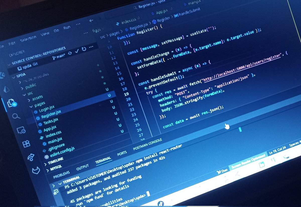The height and width of the screenshot is (207, 301).
Task: Open the Search view magnifier icon
Action: pyautogui.click(x=16, y=116)
